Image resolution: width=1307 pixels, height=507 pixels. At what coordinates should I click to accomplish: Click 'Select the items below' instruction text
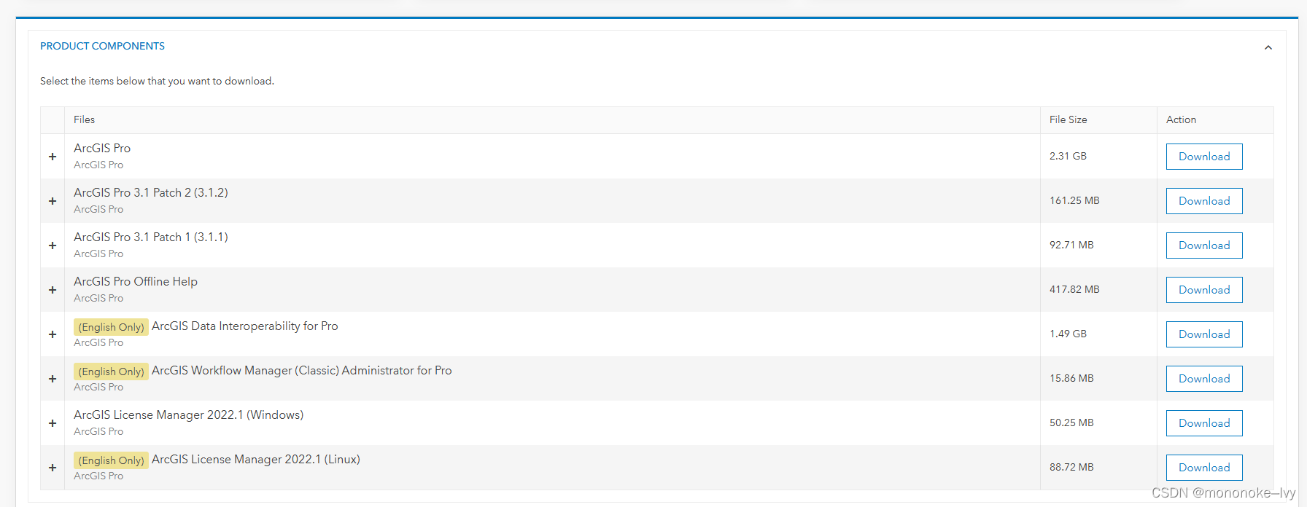[157, 81]
